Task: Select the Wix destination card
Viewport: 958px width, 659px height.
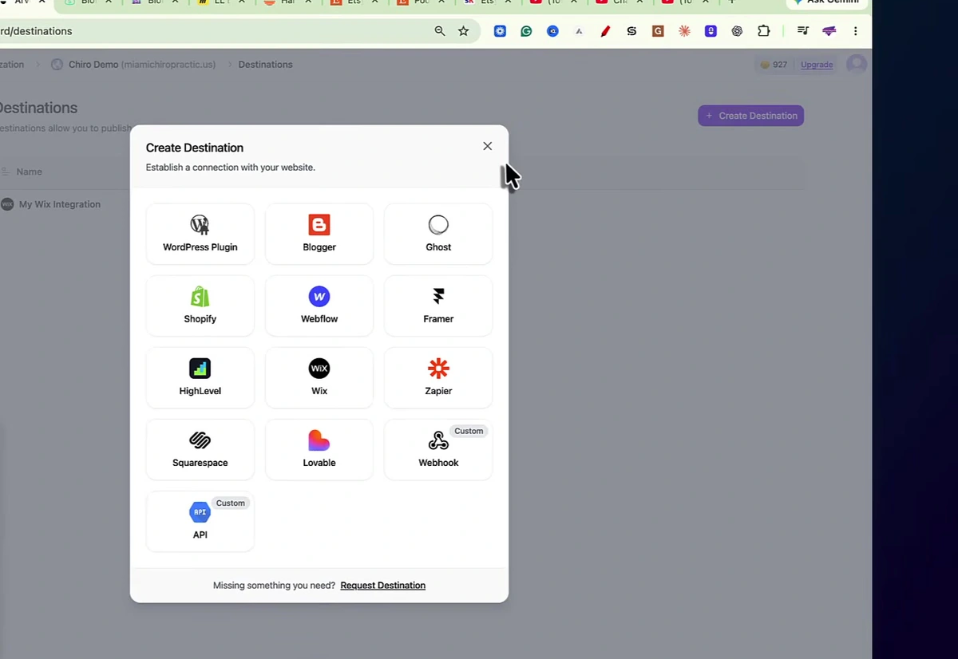Action: [319, 377]
